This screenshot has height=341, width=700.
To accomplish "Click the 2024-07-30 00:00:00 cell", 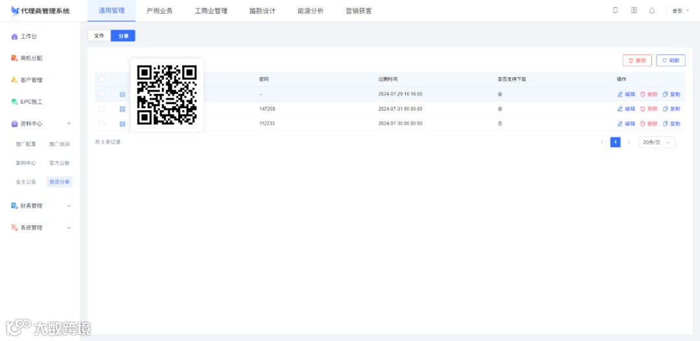I will (401, 124).
